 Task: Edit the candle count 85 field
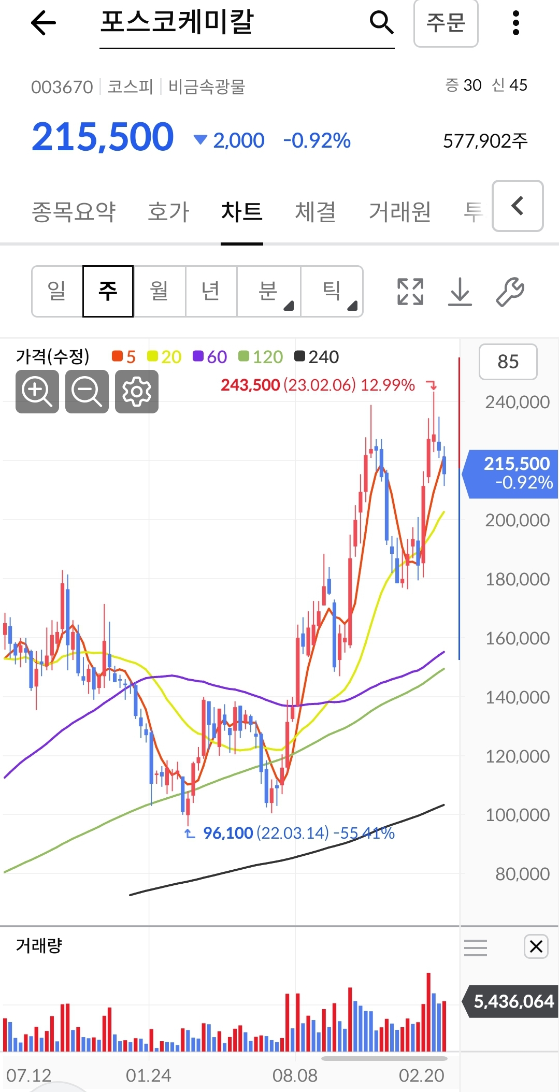[508, 362]
